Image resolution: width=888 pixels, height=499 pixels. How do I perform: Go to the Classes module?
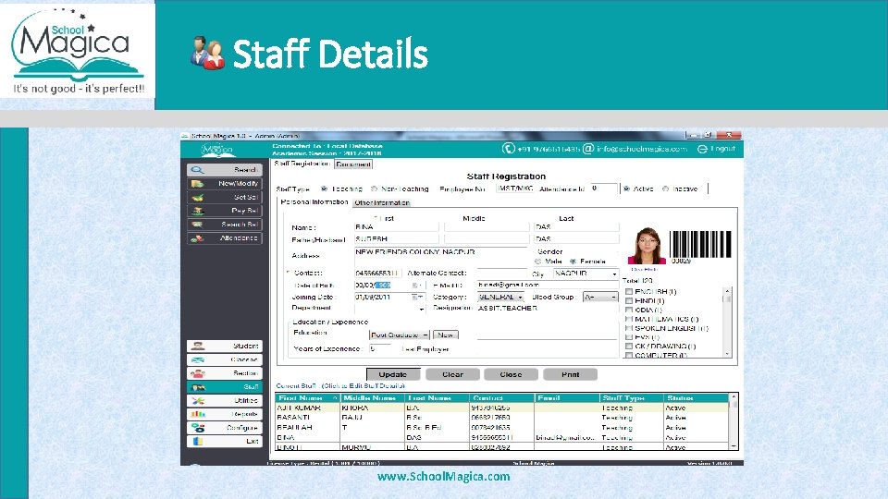click(x=224, y=359)
